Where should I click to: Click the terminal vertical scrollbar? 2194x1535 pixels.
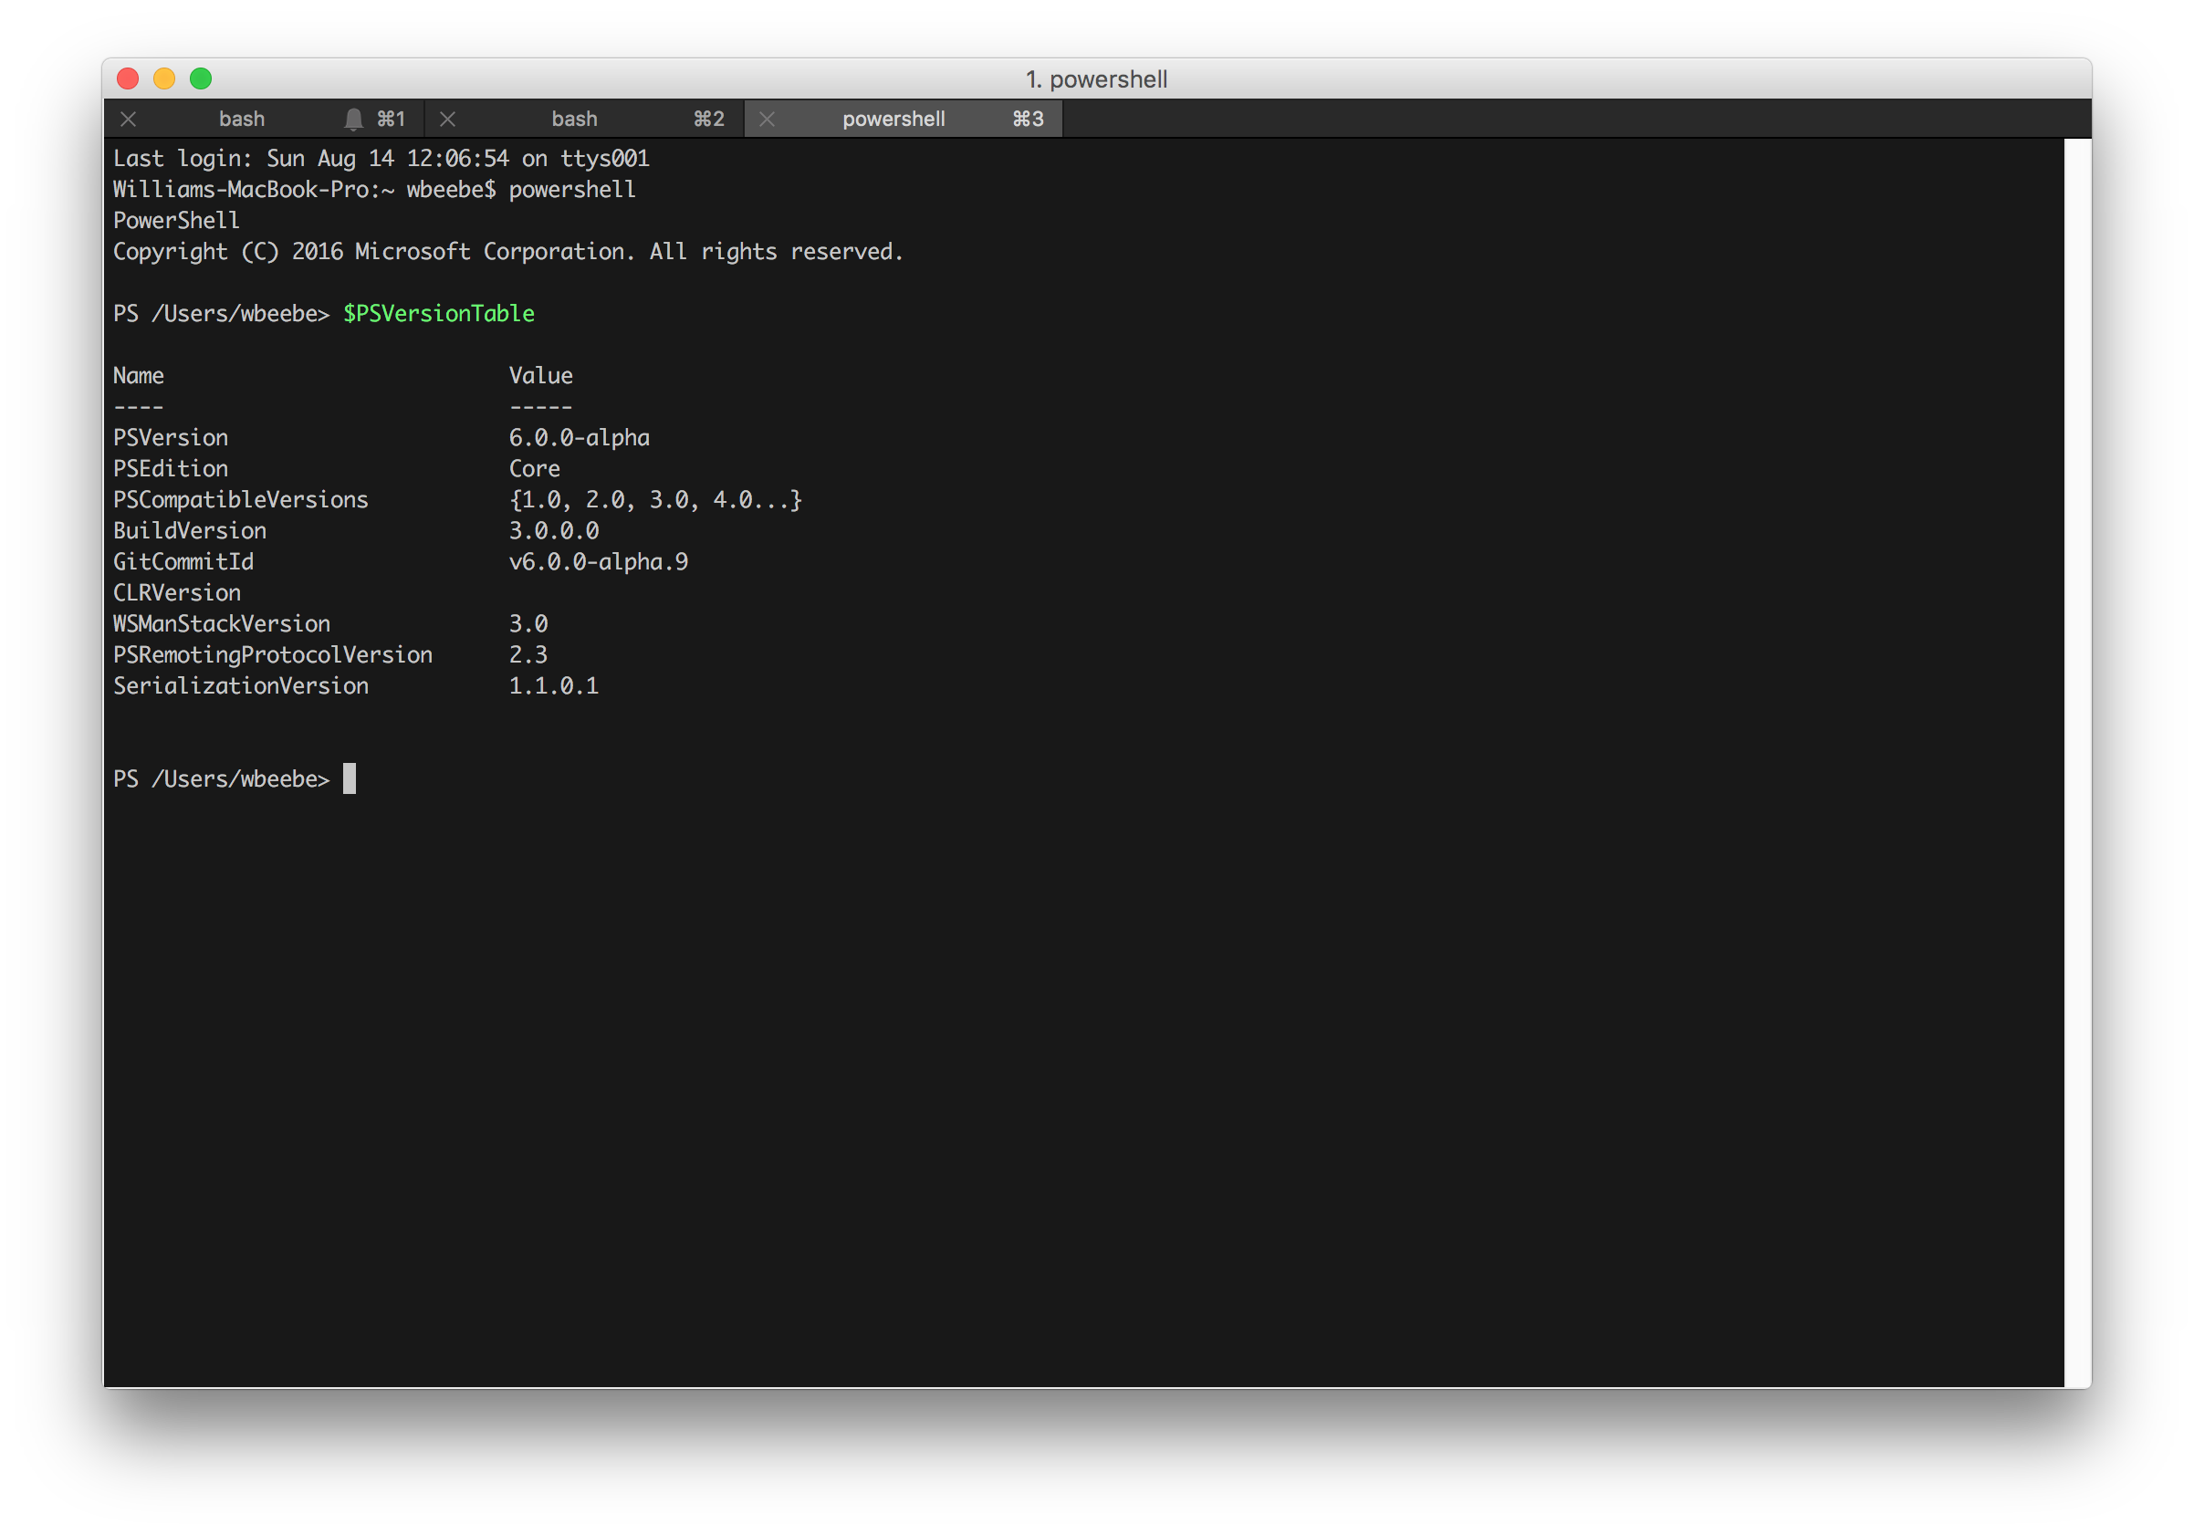tap(2076, 763)
